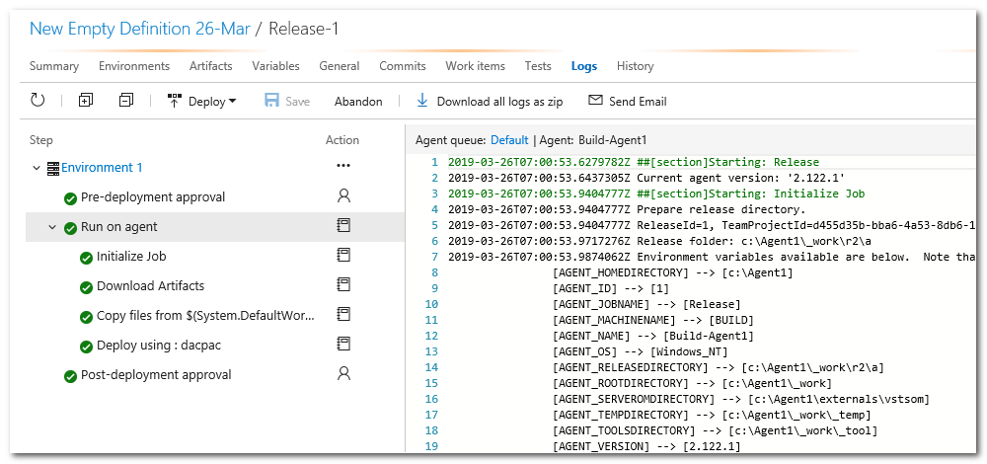Click the AGENT_OS log line

pyautogui.click(x=640, y=351)
